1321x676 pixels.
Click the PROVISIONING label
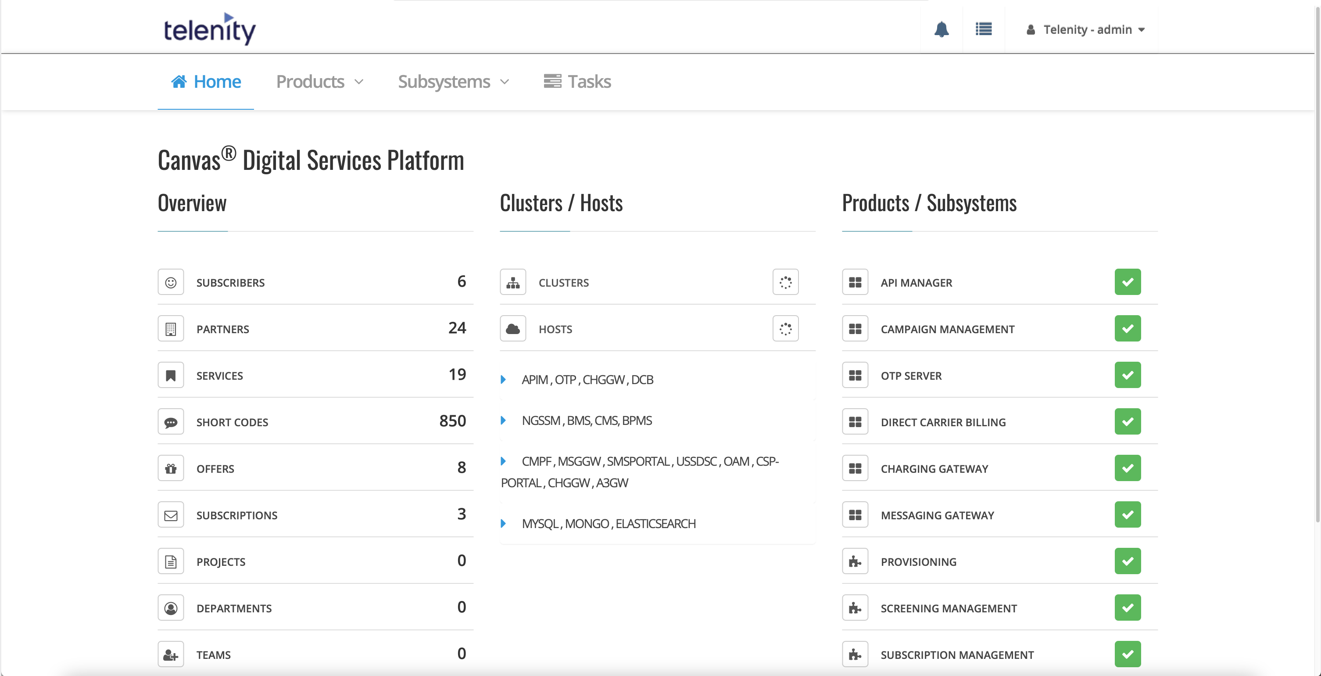[x=918, y=562]
